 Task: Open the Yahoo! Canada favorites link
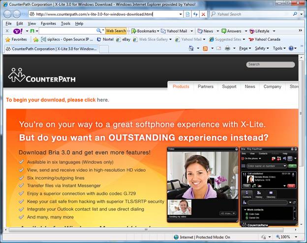pos(265,39)
